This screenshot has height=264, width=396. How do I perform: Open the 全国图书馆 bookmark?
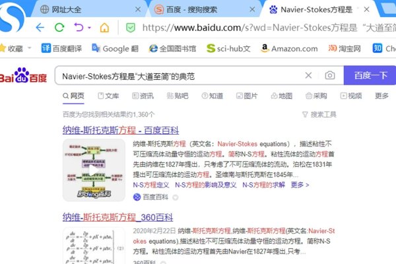[x=172, y=48]
